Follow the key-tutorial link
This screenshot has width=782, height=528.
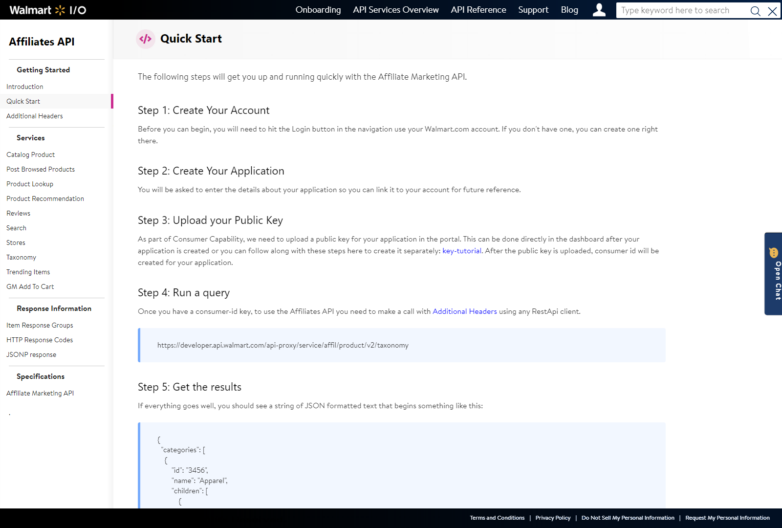[462, 251]
